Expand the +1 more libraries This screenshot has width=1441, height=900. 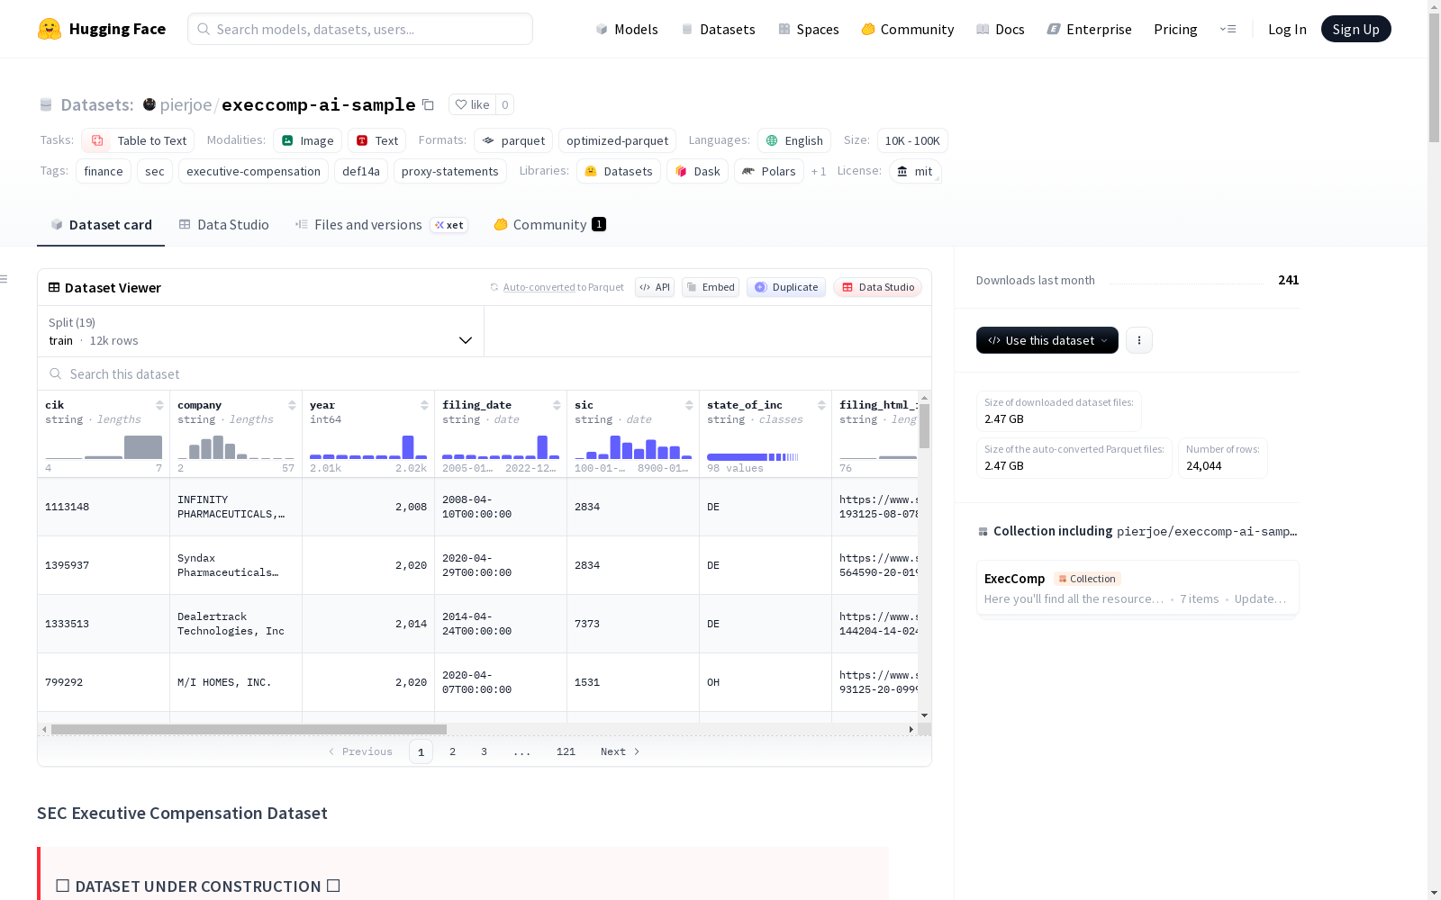818,171
